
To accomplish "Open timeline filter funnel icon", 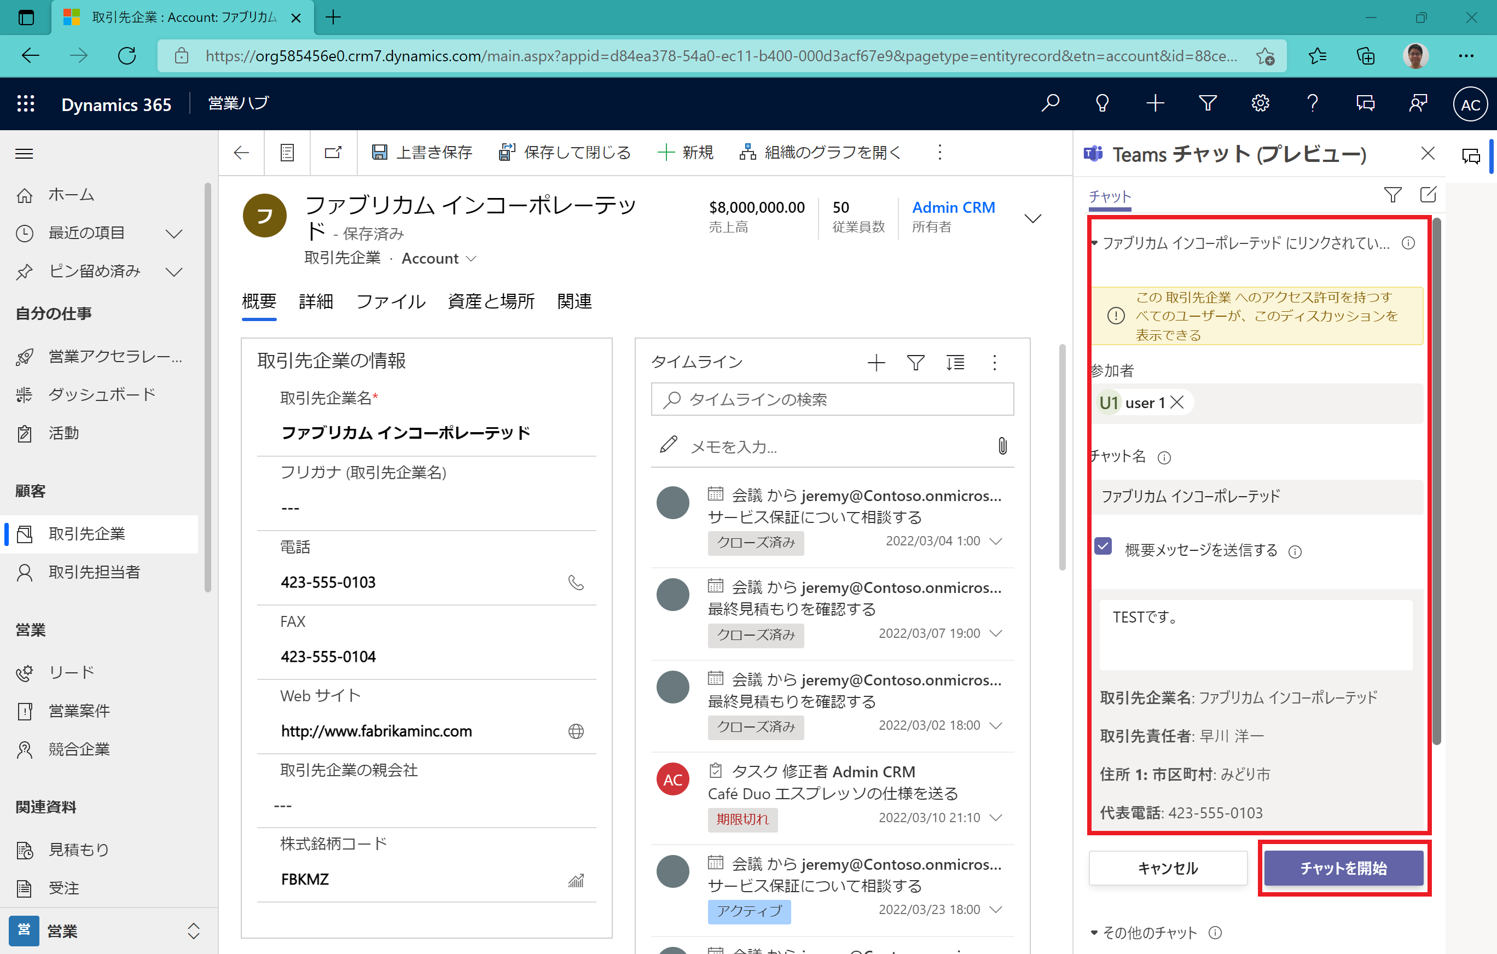I will point(916,362).
